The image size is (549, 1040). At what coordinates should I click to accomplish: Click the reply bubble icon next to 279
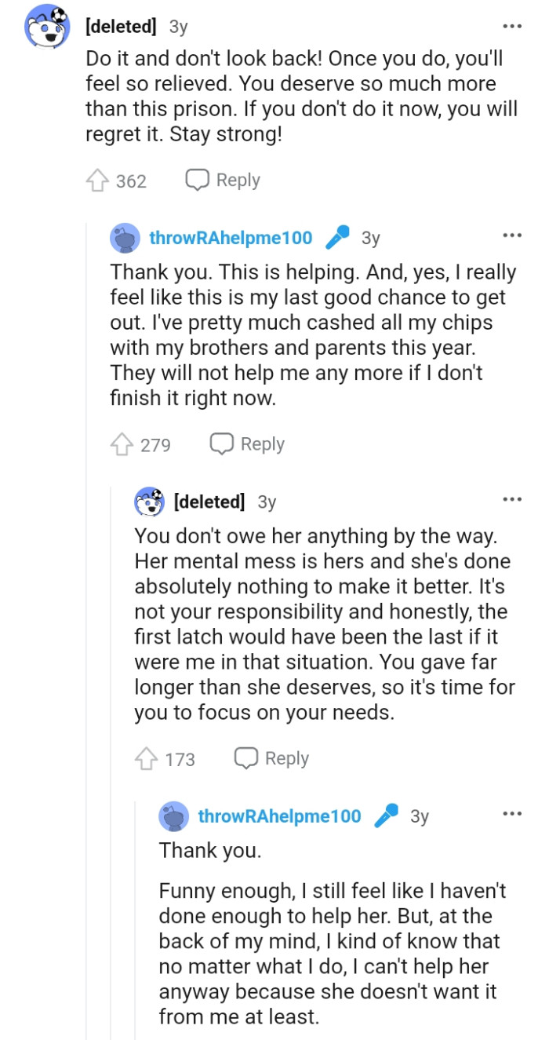click(x=223, y=443)
